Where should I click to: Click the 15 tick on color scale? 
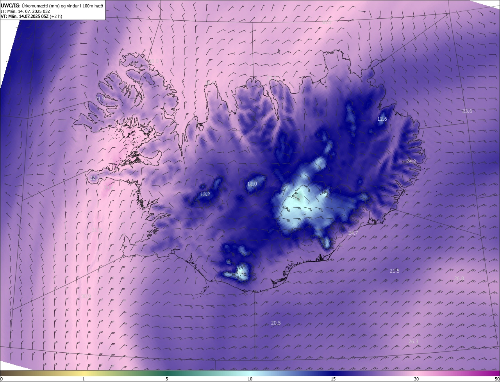333,379
